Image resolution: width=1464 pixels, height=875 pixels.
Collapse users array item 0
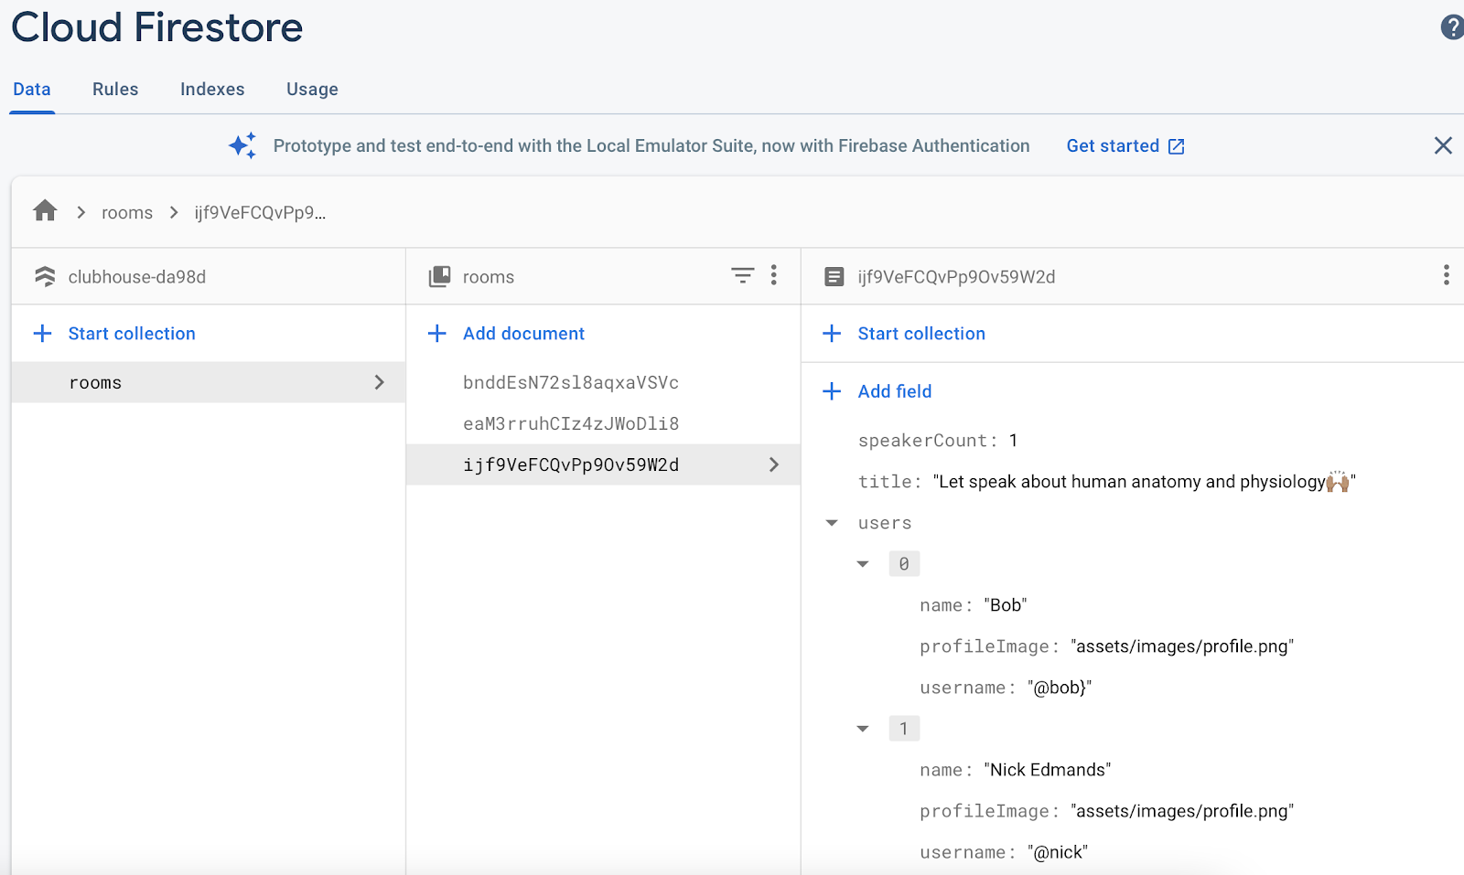pos(863,564)
